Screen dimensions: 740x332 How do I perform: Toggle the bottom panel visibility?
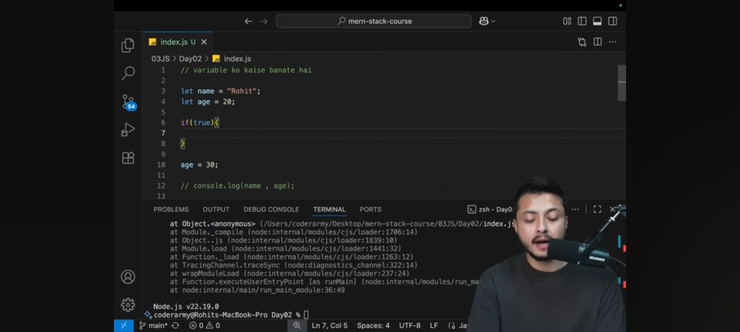pos(598,21)
